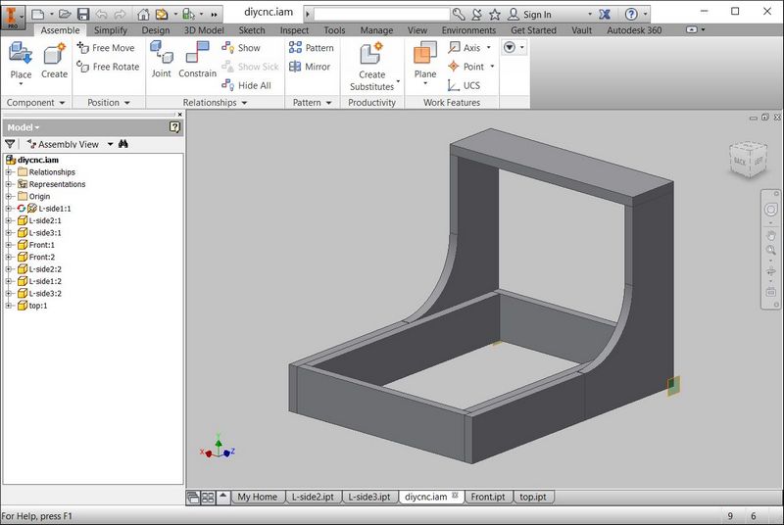
Task: Click the Undo arrow
Action: [x=101, y=14]
